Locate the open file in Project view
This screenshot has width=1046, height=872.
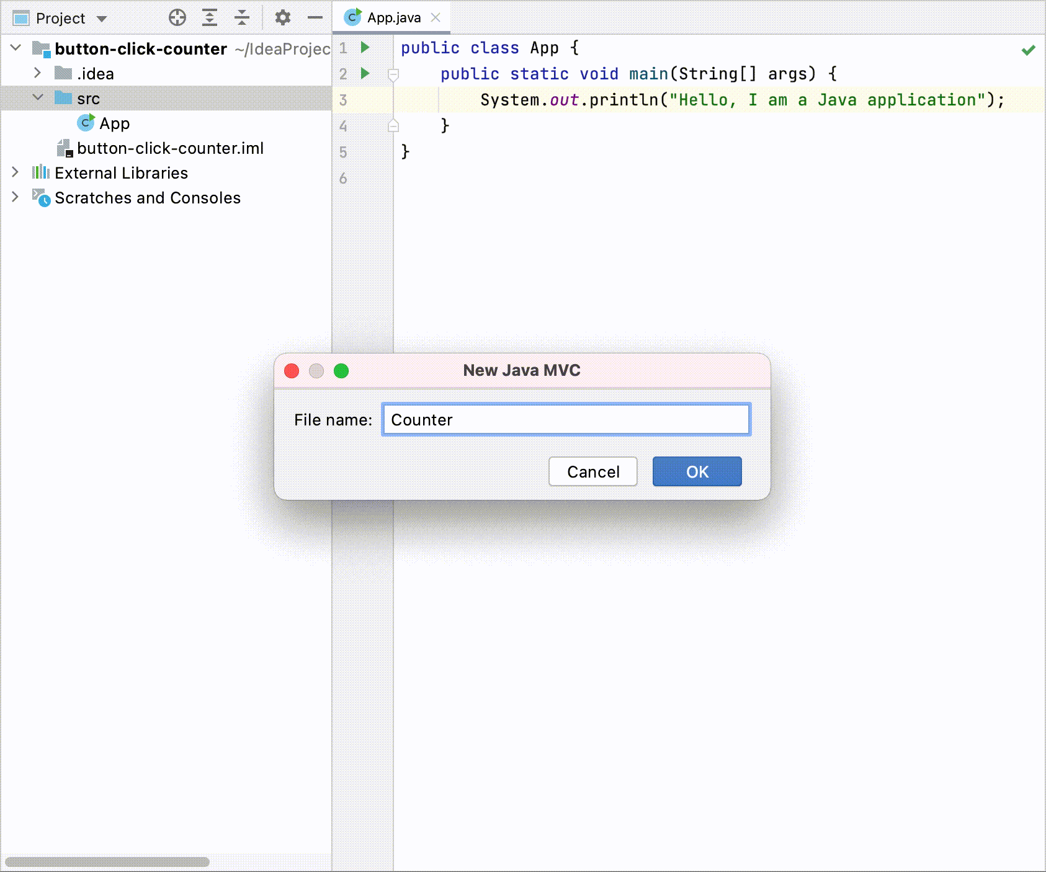click(177, 17)
